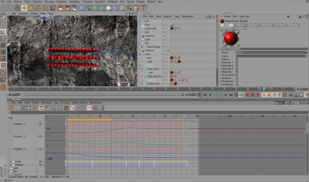Collapse the Sky object in tree
This screenshot has width=309, height=182.
click(140, 43)
